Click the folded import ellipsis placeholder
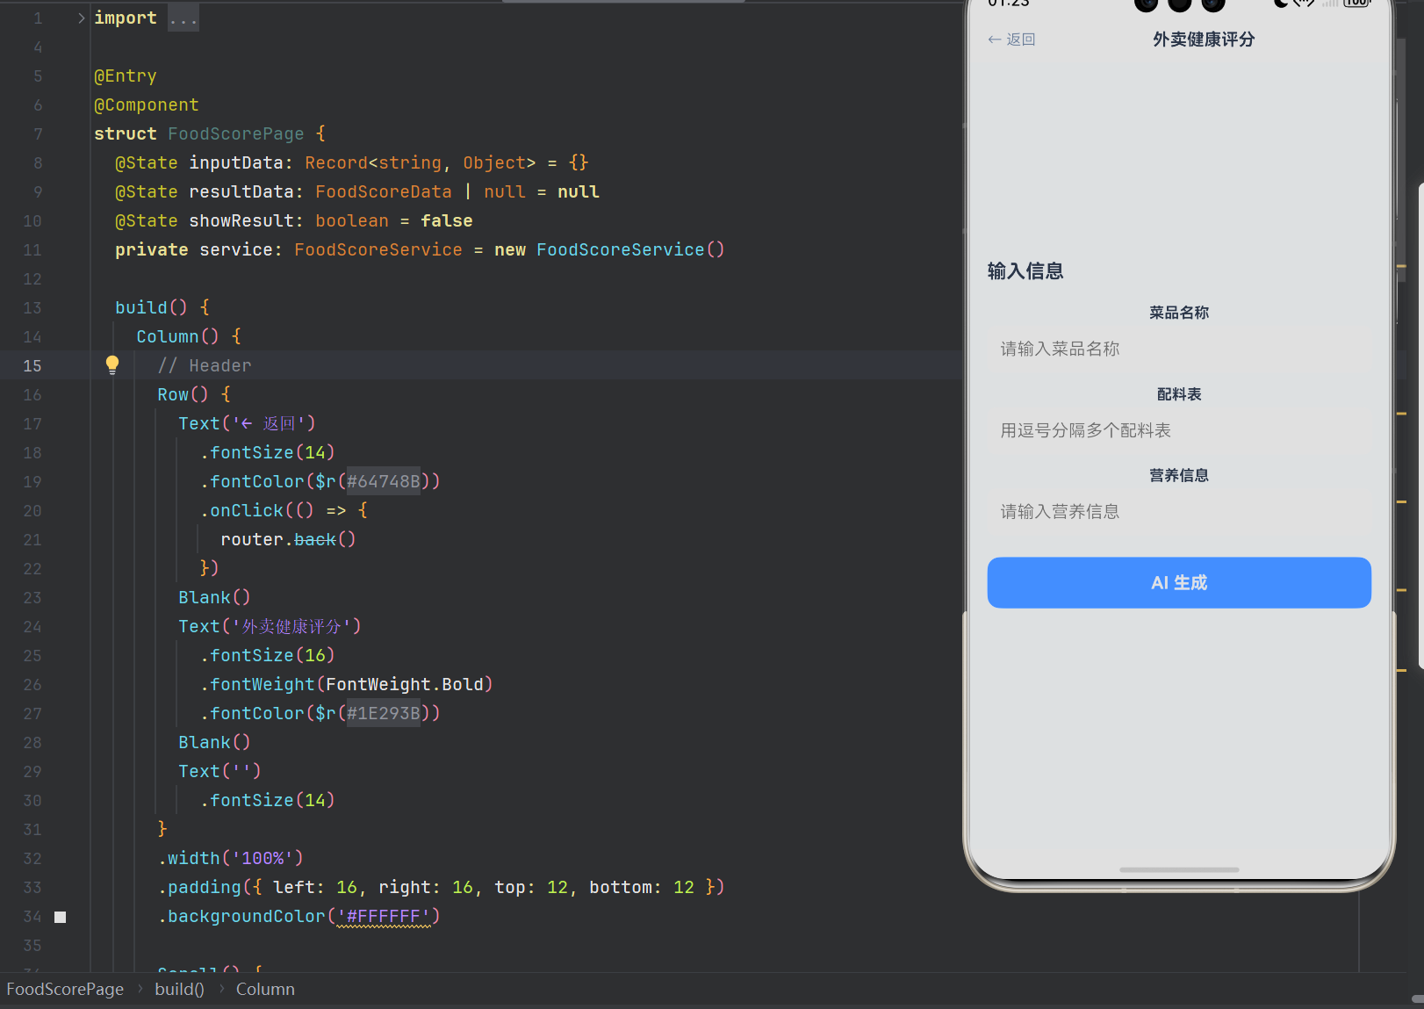The image size is (1424, 1009). [183, 18]
